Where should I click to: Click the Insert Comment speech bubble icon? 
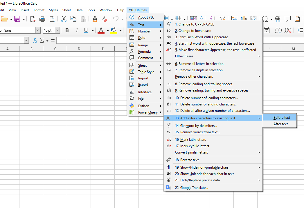[x=288, y=19]
